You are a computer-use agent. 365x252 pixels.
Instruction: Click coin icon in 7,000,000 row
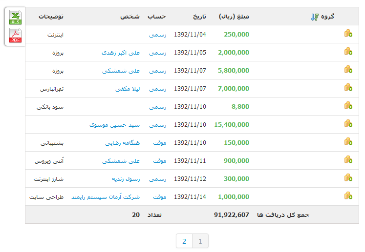348,88
